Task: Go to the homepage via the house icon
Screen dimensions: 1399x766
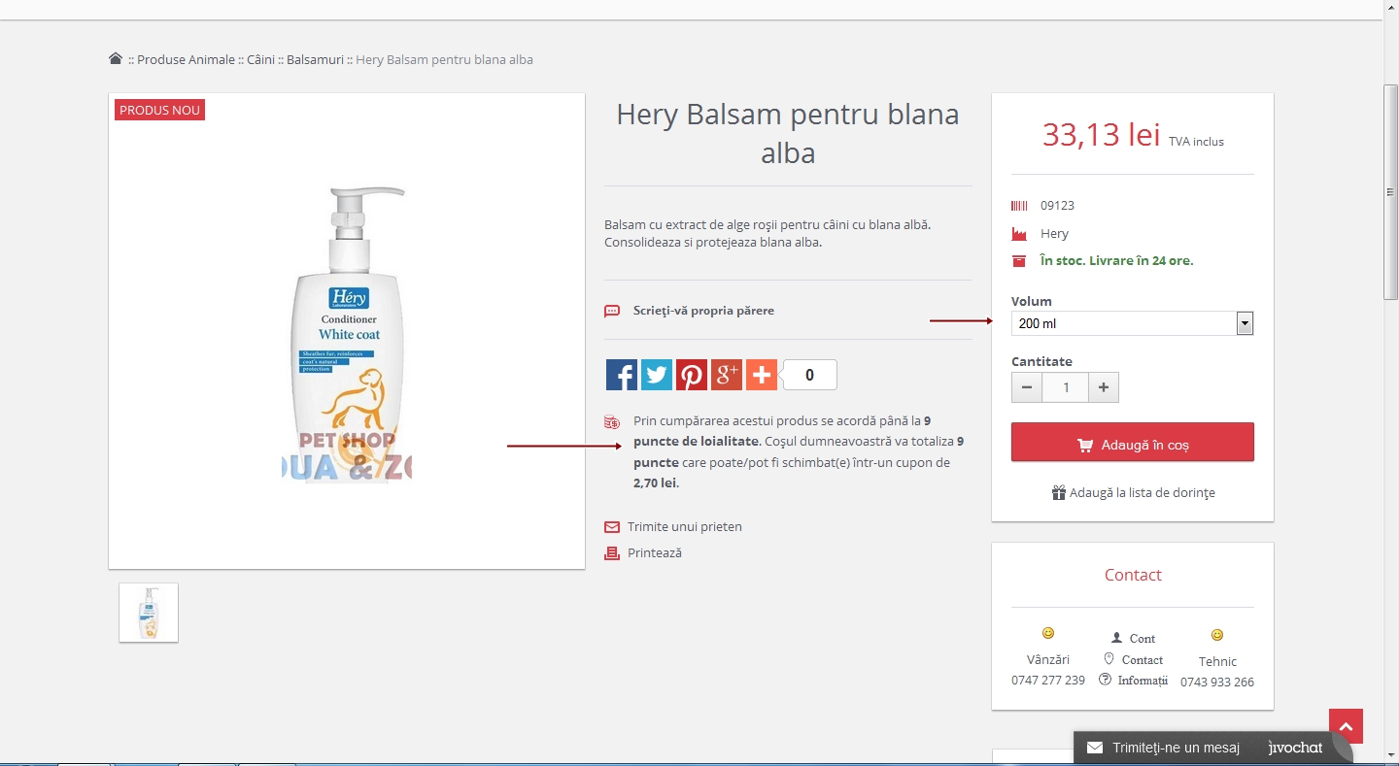Action: (116, 59)
